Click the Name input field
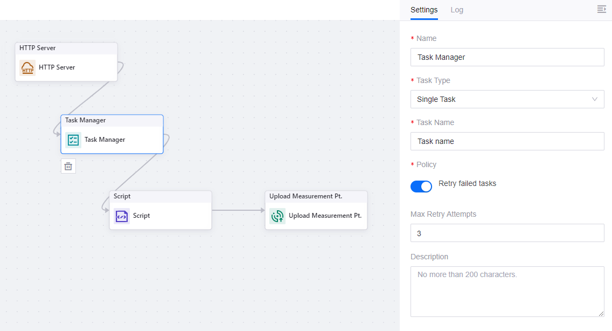612x331 pixels. tap(506, 57)
